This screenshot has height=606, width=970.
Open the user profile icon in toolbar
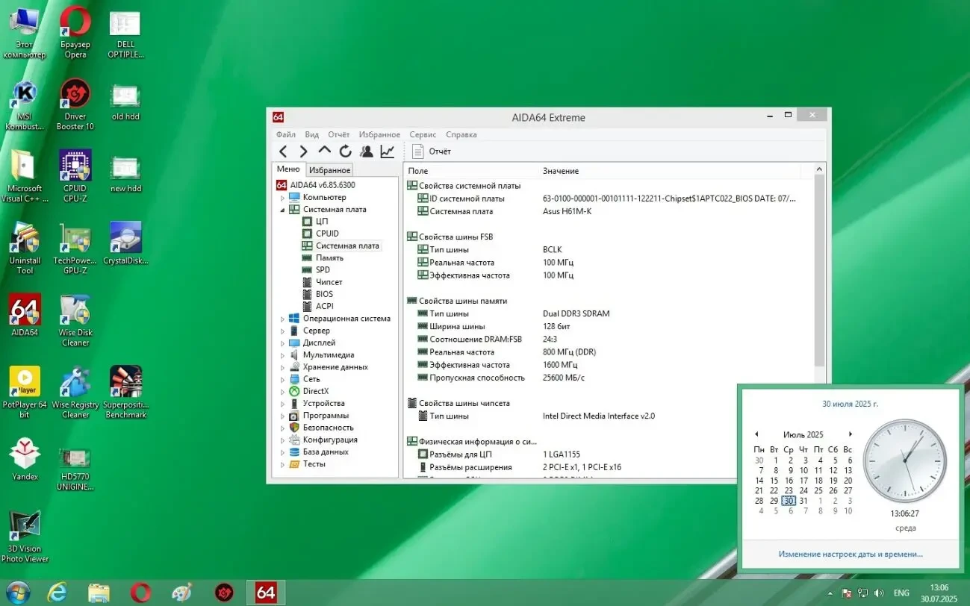pos(366,151)
